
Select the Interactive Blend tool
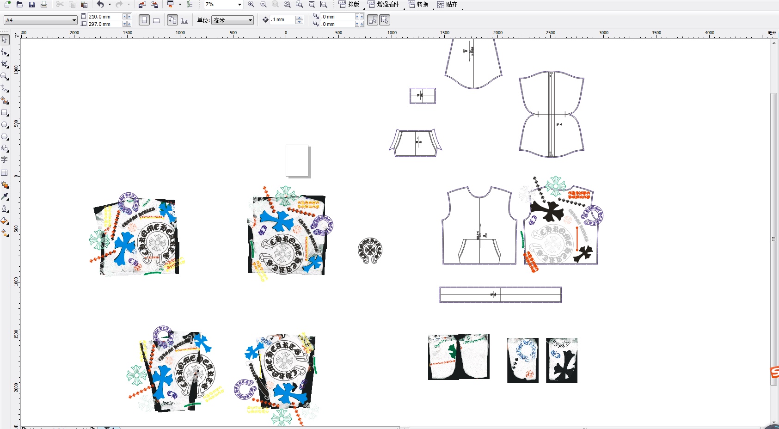tap(5, 184)
